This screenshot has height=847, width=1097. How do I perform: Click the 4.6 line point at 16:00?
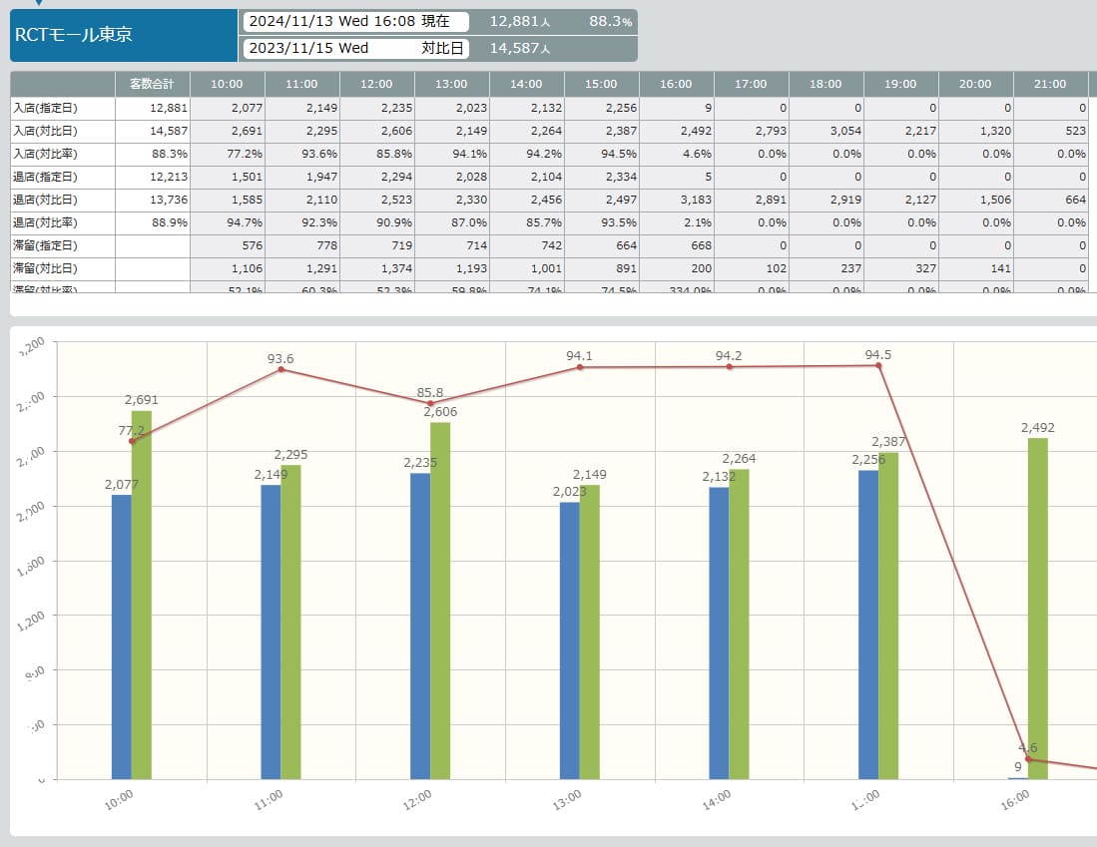(x=1028, y=759)
